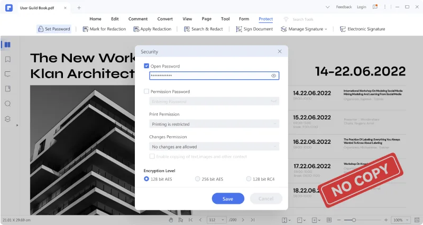Open the thumbnails panel in the left sidebar

click(x=7, y=44)
